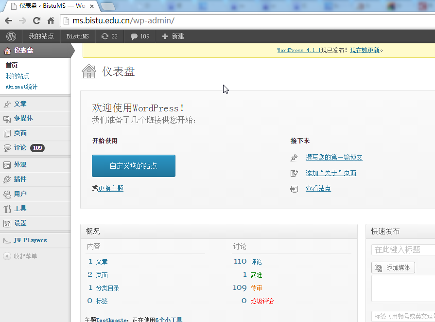
Task: Click the 更换主题 link
Action: (111, 188)
